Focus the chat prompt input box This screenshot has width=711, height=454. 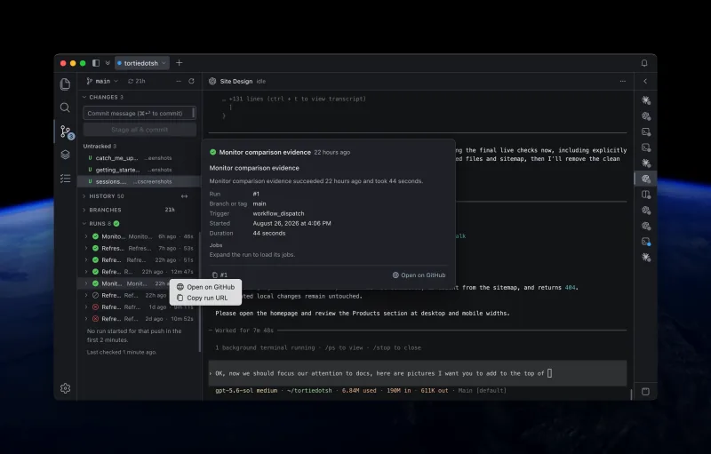(418, 373)
